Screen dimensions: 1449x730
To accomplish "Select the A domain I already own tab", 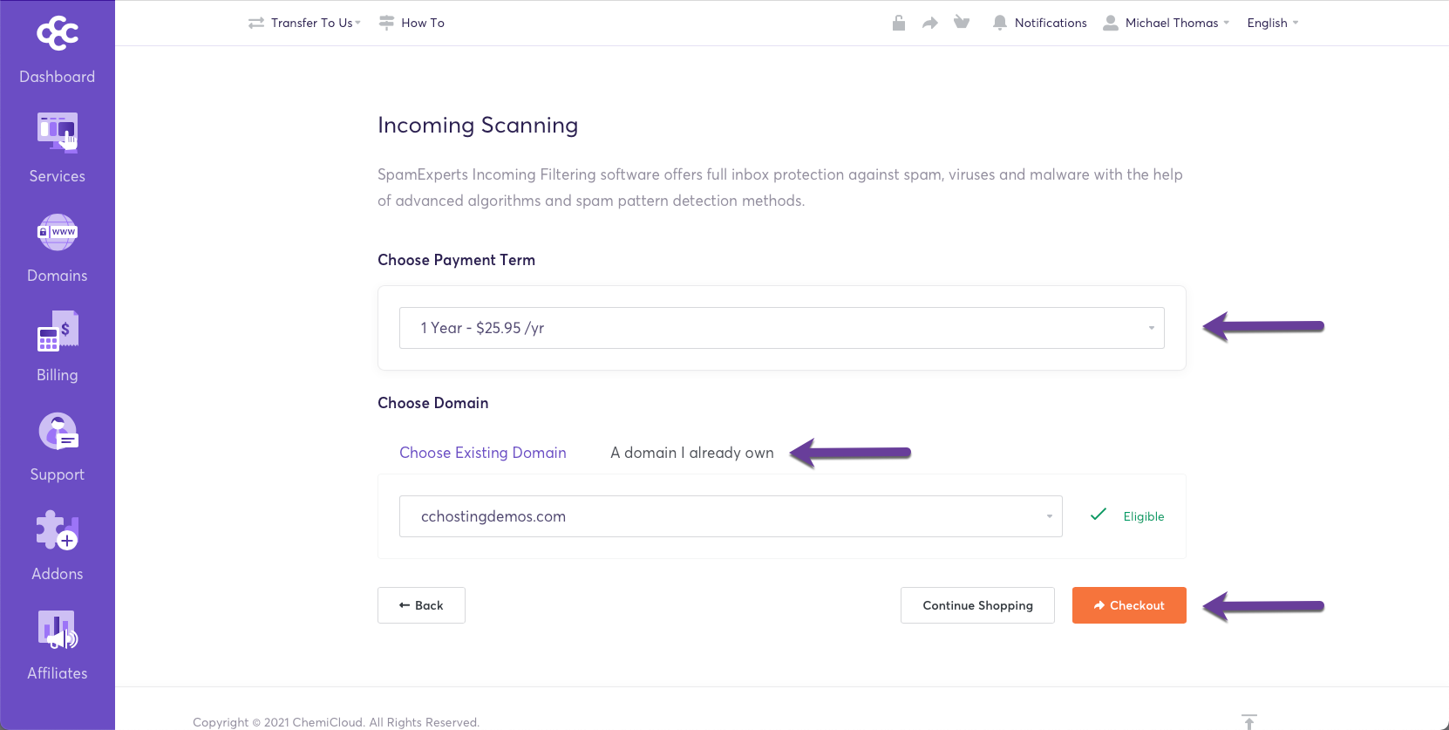I will point(692,453).
